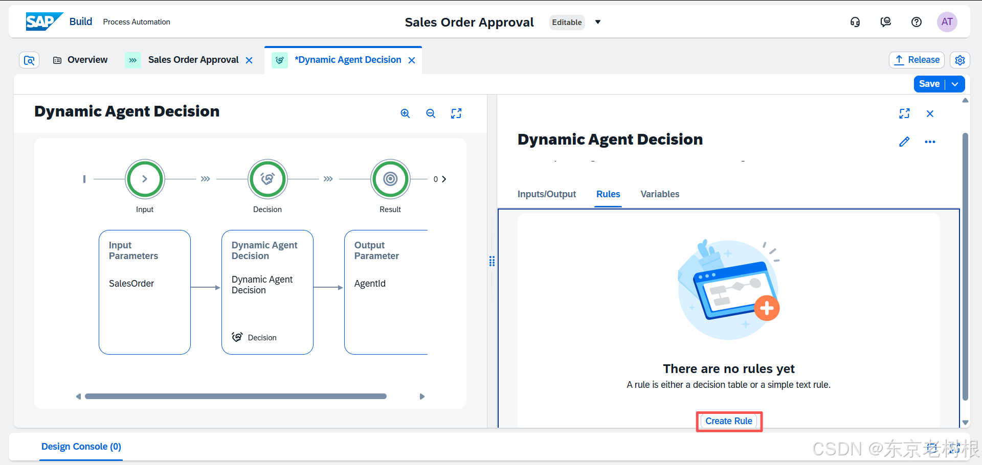The height and width of the screenshot is (465, 982).
Task: Click the page scroll up arrow
Action: (965, 100)
